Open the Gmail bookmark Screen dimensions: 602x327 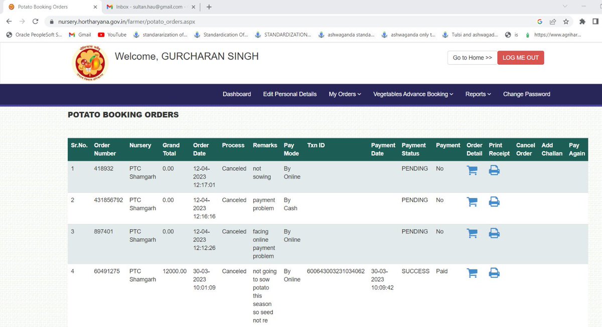(80, 35)
